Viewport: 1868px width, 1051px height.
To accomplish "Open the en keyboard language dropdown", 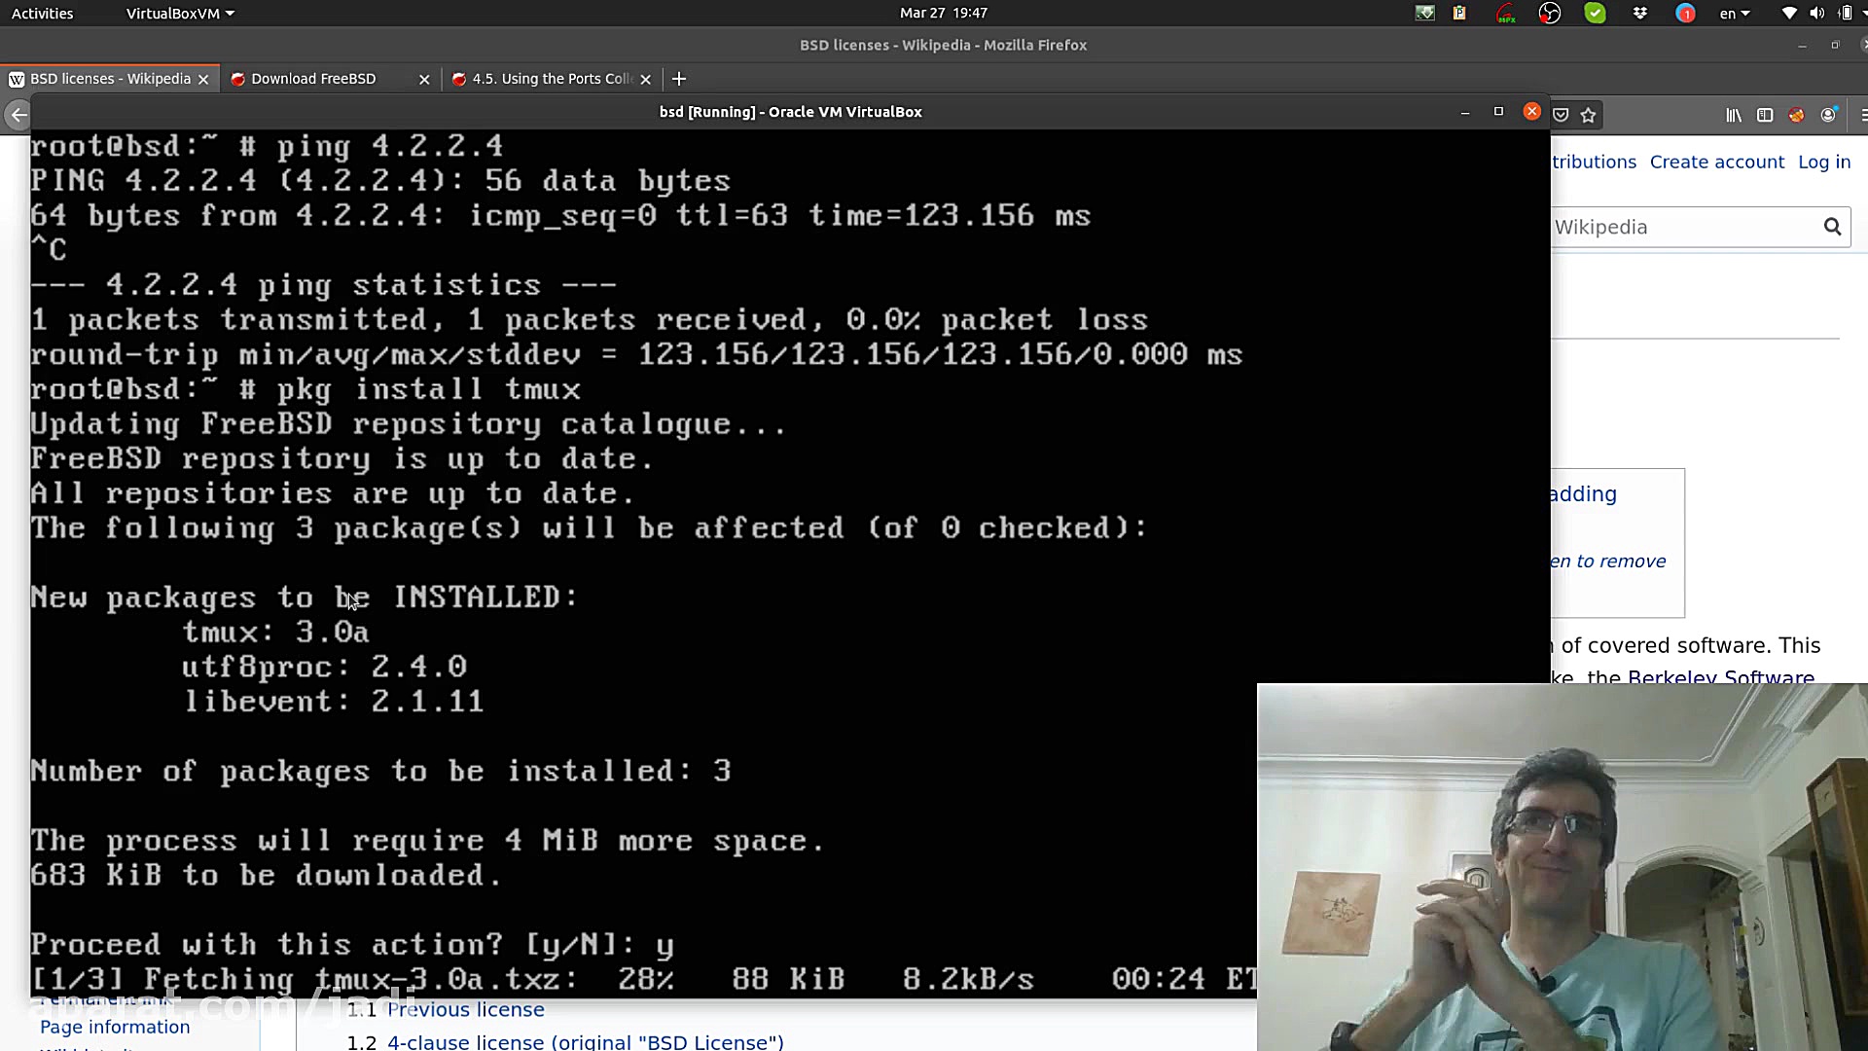I will tap(1734, 14).
